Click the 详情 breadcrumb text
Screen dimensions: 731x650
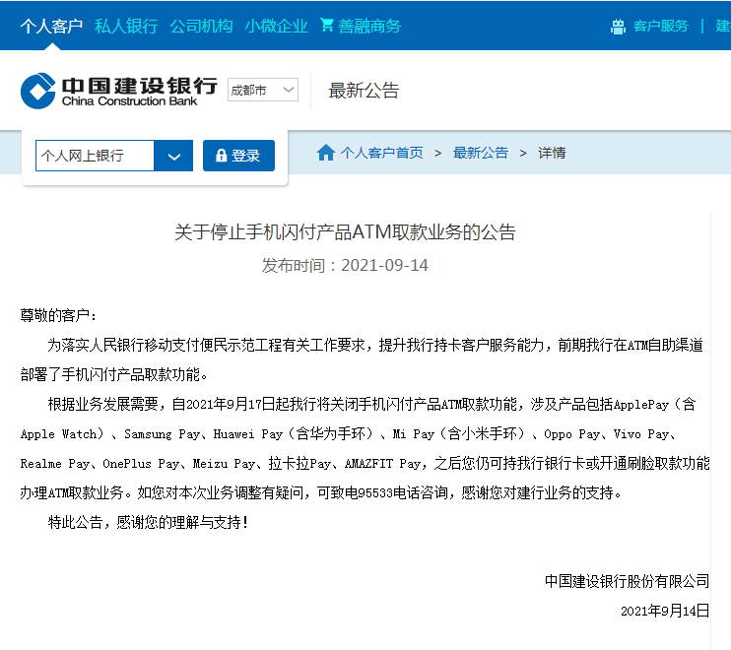point(552,153)
